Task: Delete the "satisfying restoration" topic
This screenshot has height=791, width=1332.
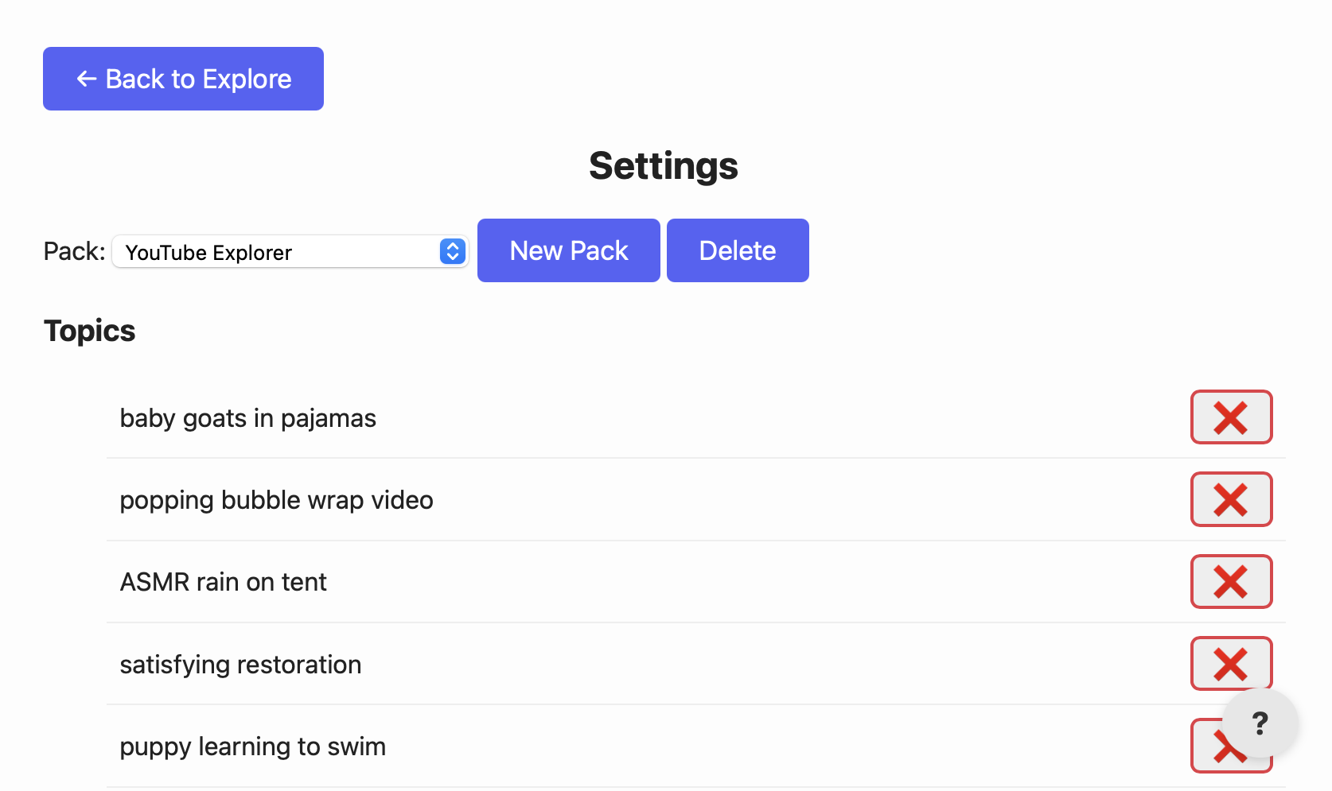Action: pos(1231,663)
